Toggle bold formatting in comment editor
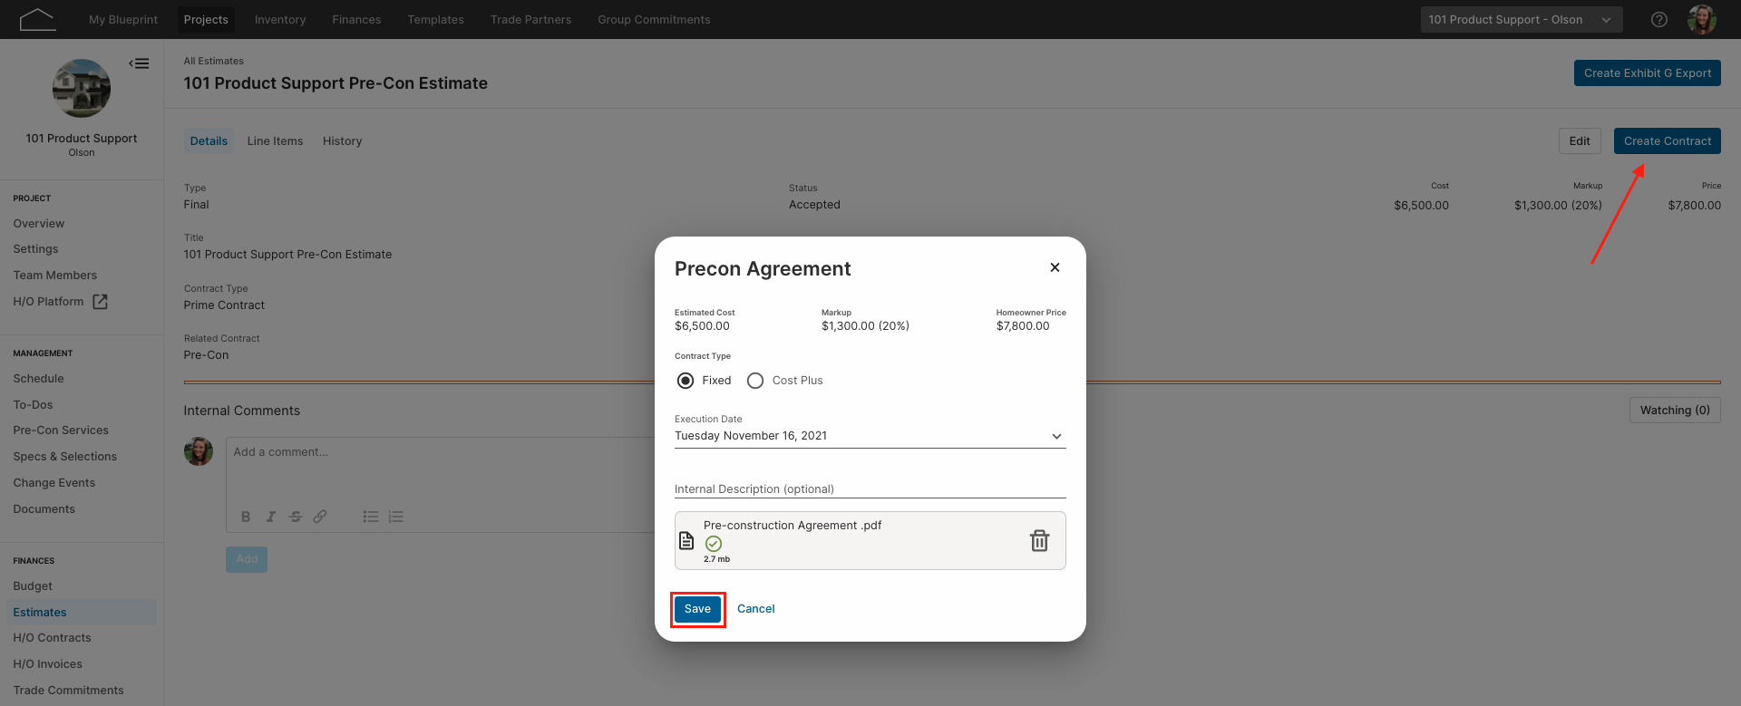The height and width of the screenshot is (706, 1741). [246, 517]
